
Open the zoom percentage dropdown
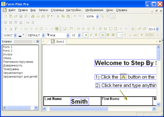click(98, 16)
